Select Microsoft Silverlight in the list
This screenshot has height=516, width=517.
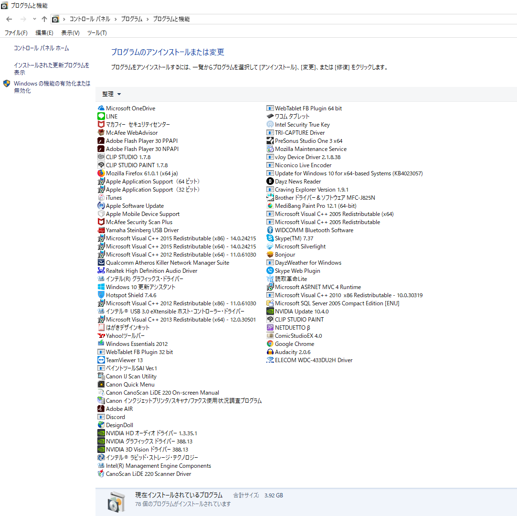tap(296, 247)
